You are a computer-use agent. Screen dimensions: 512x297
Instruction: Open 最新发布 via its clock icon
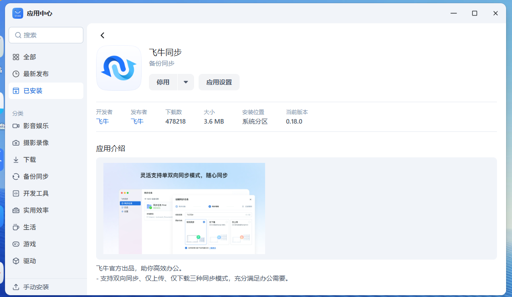click(x=16, y=73)
